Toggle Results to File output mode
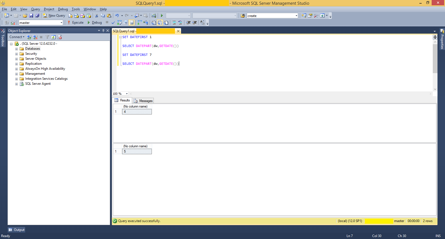Viewport: 445px width, 239px height. (166, 23)
